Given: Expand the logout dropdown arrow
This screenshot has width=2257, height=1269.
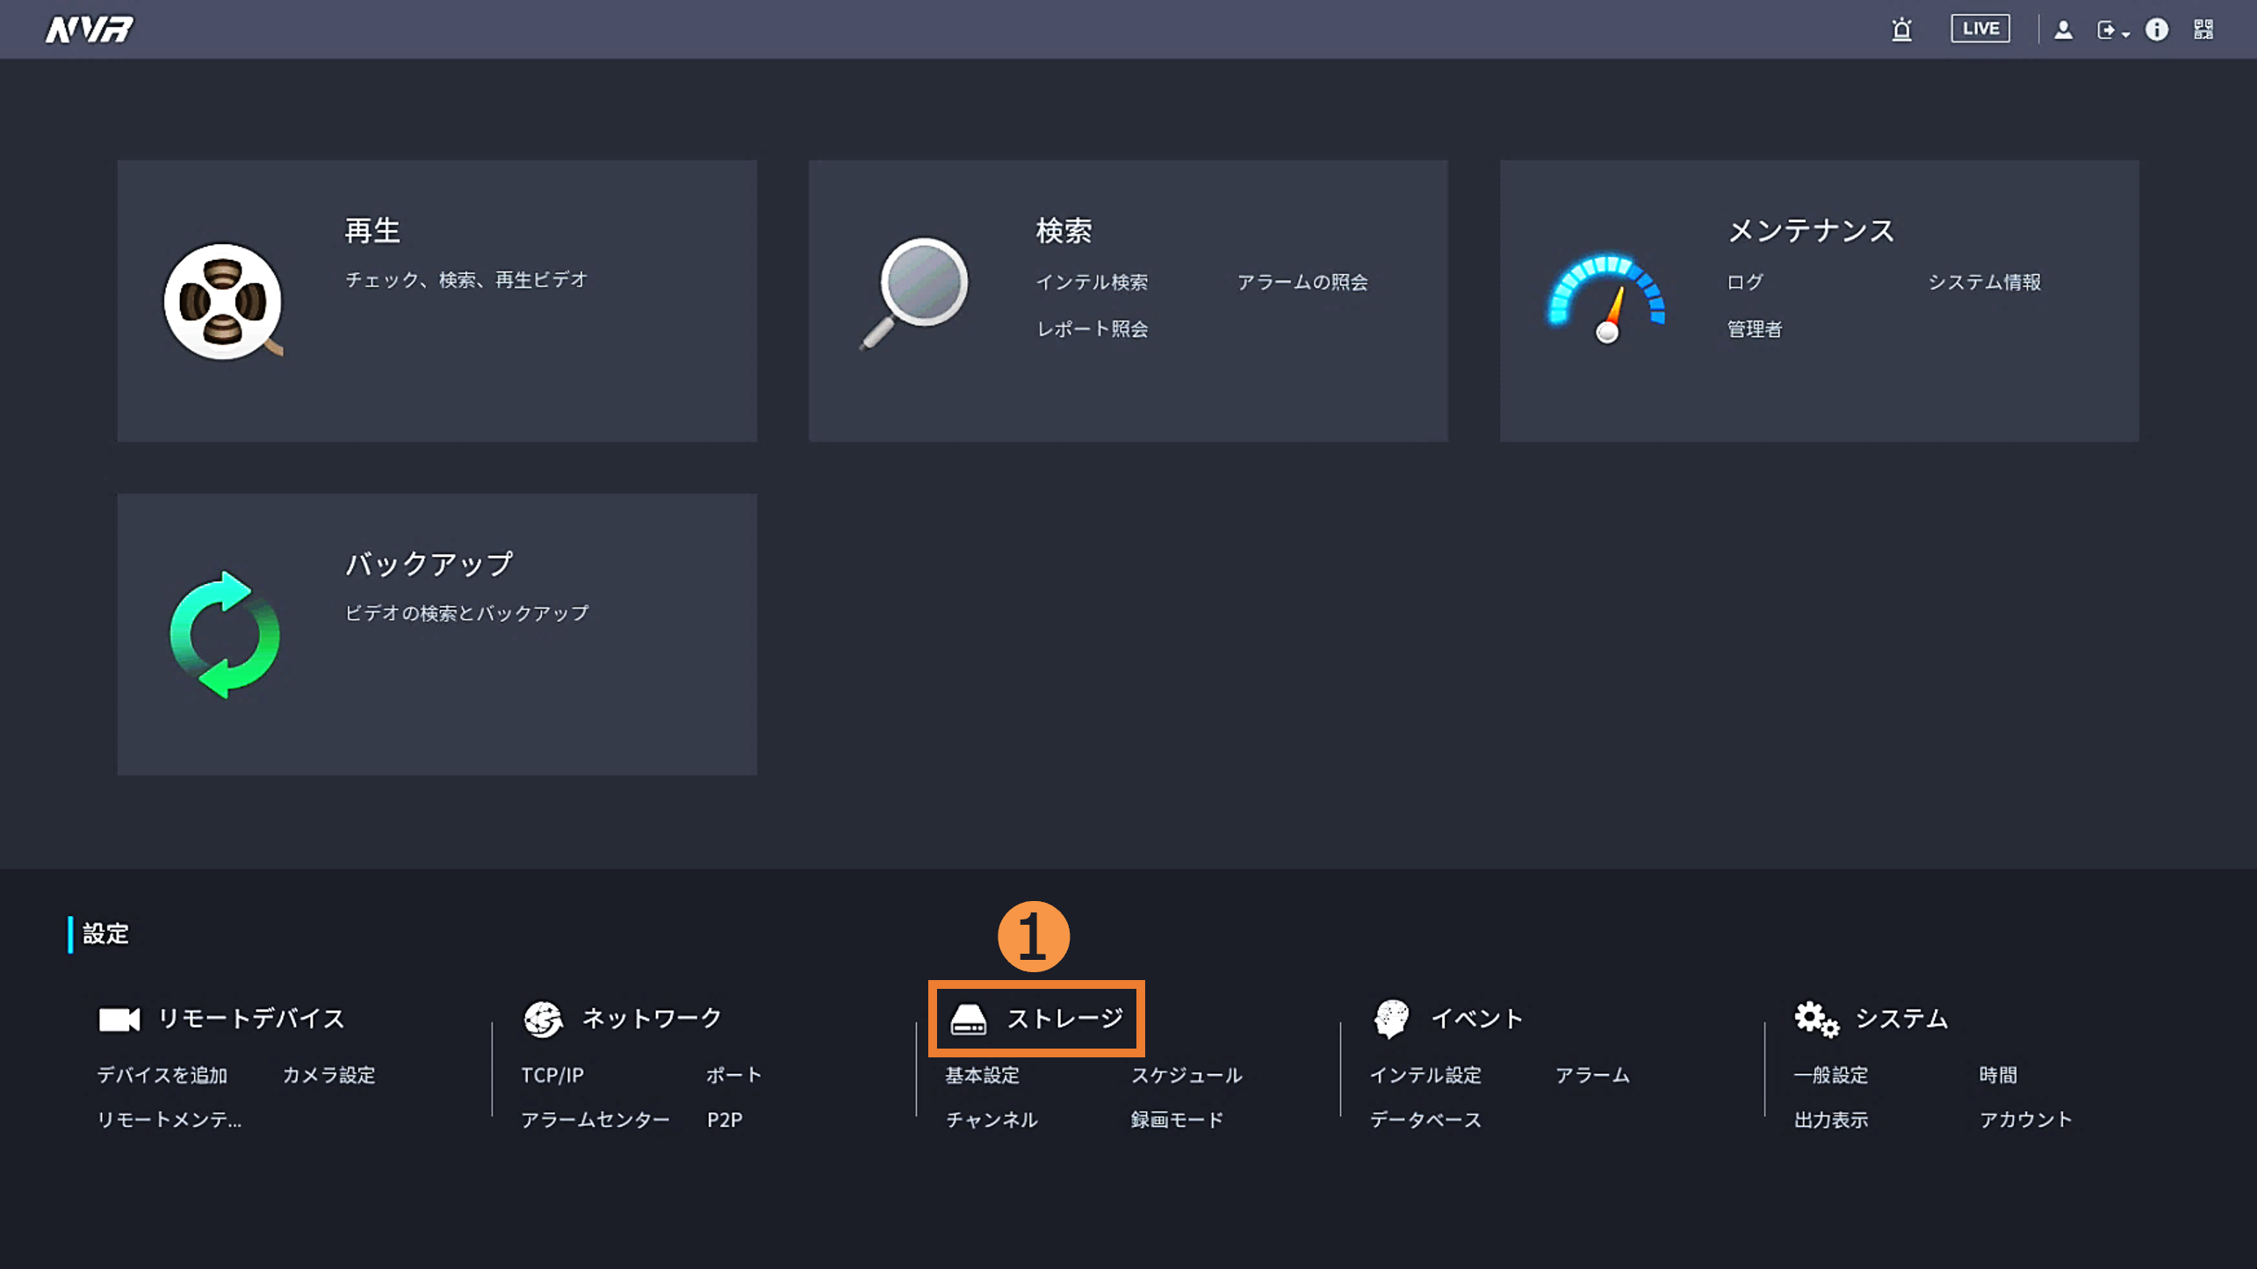Looking at the screenshot, I should [x=2125, y=33].
